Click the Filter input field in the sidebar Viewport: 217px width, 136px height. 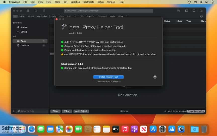pyautogui.click(x=32, y=111)
